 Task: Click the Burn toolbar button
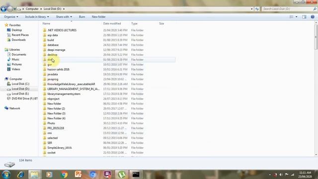point(82,17)
